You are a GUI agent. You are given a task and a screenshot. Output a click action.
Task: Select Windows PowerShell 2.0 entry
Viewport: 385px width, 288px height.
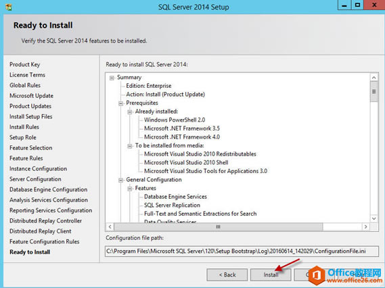coord(175,120)
